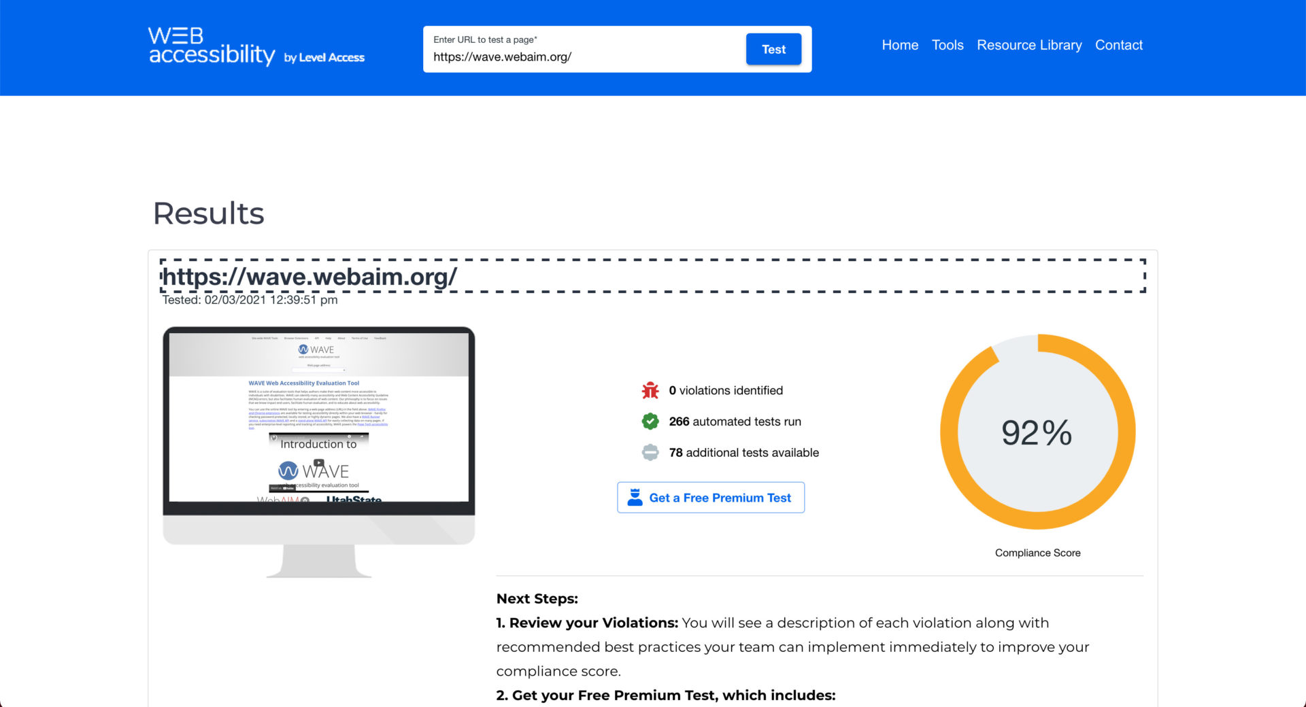Click the person icon in premium button
Screen dimensions: 1306x707
(x=635, y=498)
